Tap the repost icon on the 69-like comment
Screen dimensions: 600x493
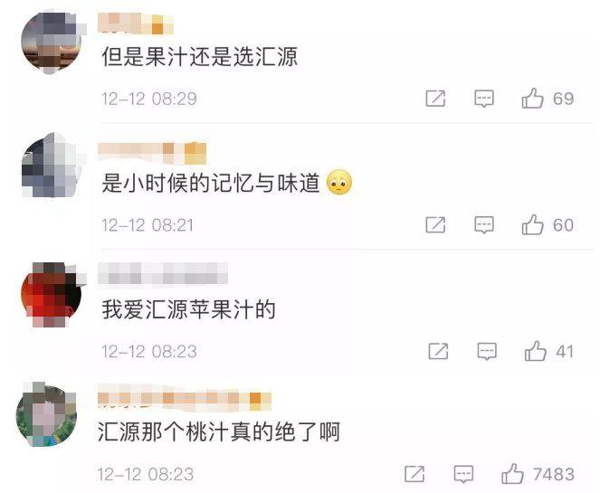(x=435, y=99)
